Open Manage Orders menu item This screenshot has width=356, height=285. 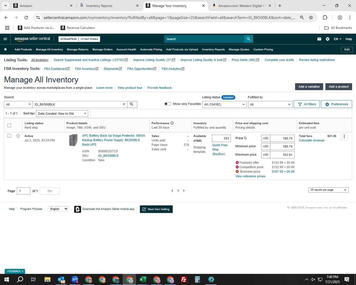click(102, 50)
